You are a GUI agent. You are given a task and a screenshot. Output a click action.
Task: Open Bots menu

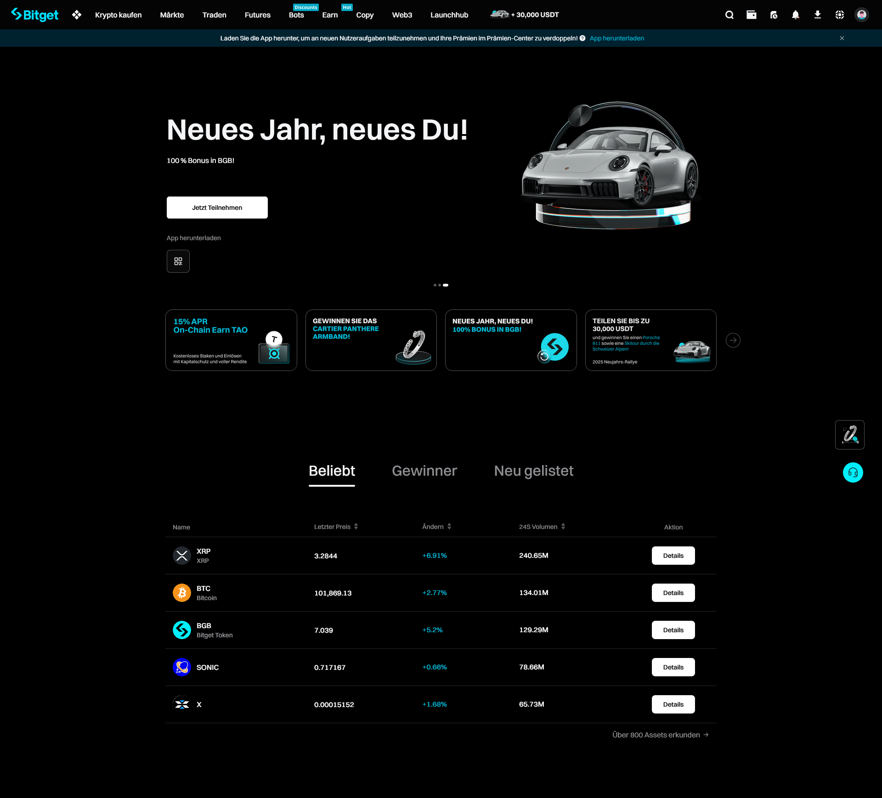click(296, 15)
